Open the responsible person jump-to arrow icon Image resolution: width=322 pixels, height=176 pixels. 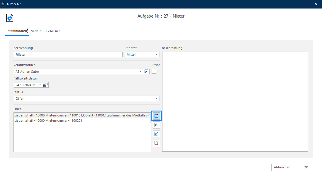pyautogui.click(x=146, y=72)
